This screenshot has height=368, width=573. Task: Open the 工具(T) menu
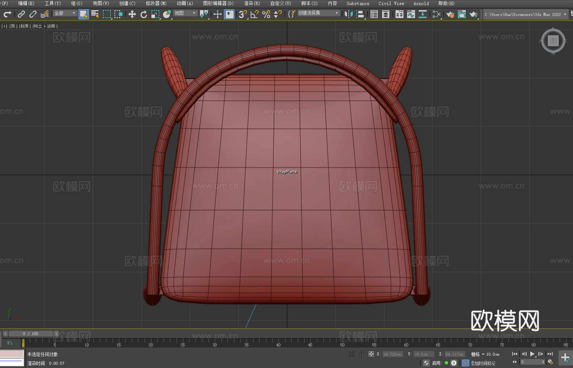tap(53, 3)
